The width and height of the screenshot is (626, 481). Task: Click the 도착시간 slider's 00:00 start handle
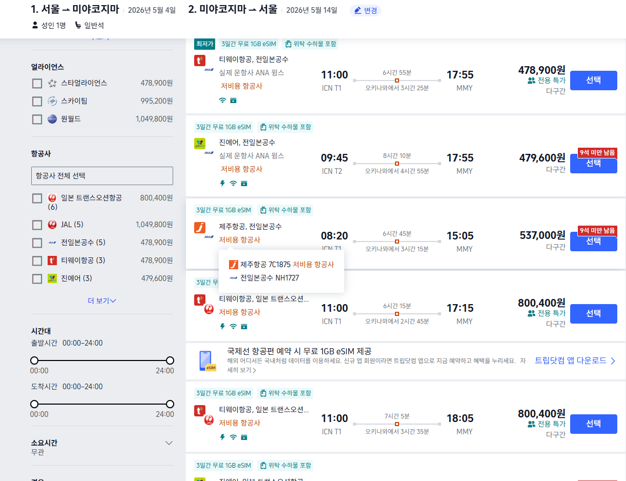34,404
